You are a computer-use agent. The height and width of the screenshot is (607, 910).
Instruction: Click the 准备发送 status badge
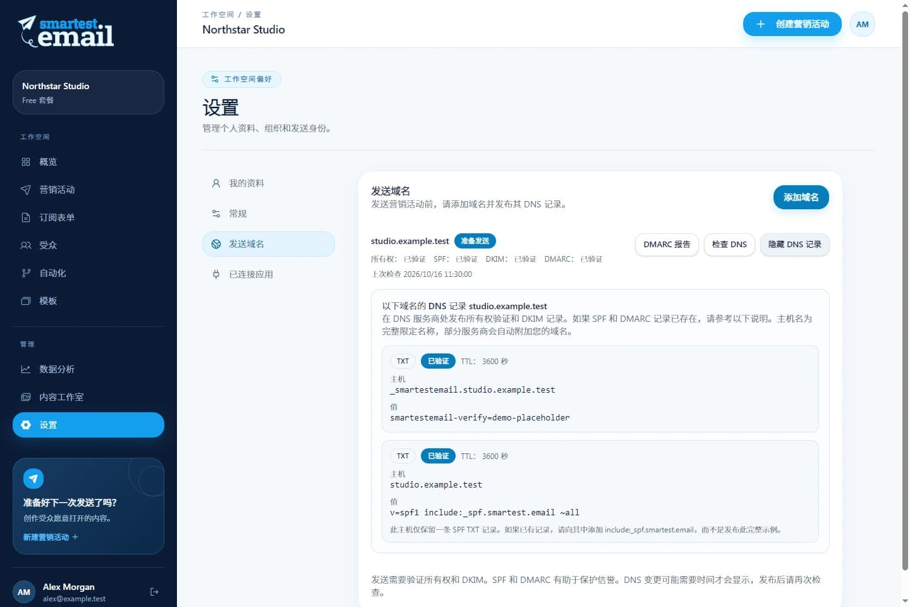point(475,241)
